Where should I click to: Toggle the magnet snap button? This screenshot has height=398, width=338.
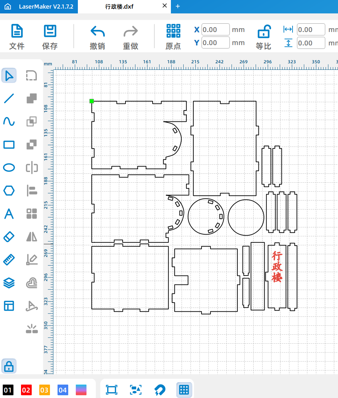coord(160,390)
